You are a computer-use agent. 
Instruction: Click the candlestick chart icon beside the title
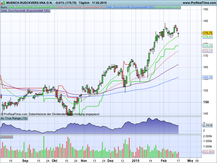tap(3, 3)
